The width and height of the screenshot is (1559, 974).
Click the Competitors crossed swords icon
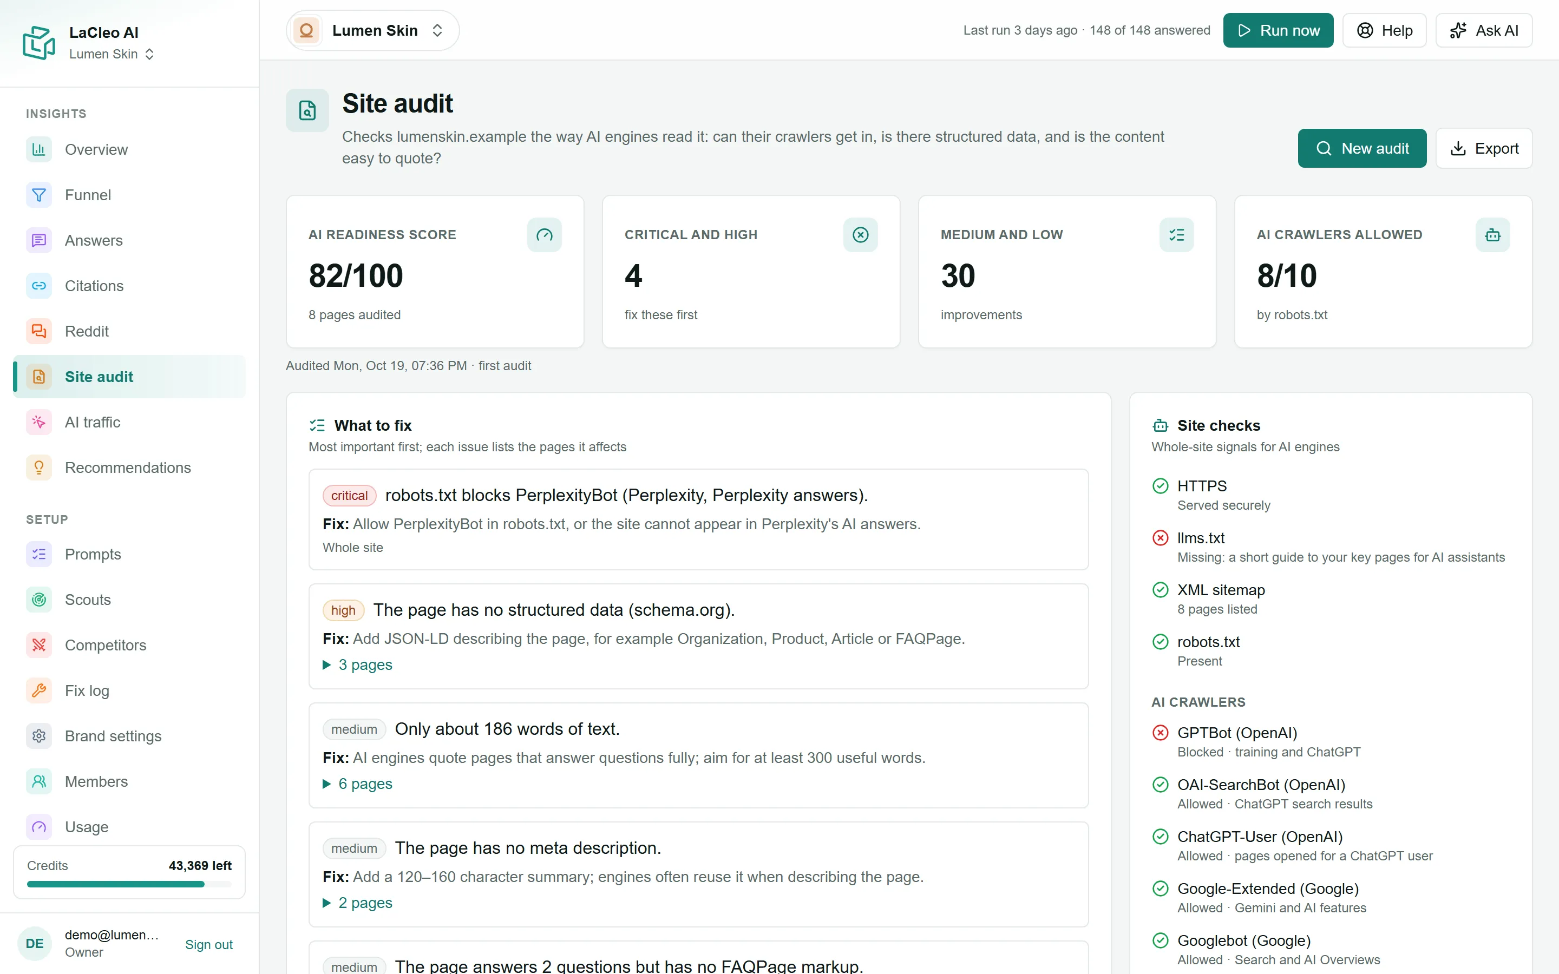pos(38,645)
